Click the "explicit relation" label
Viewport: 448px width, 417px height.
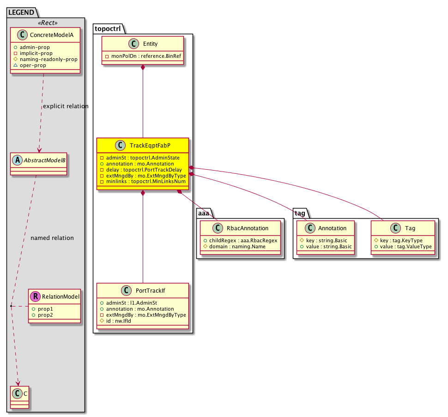coord(65,106)
